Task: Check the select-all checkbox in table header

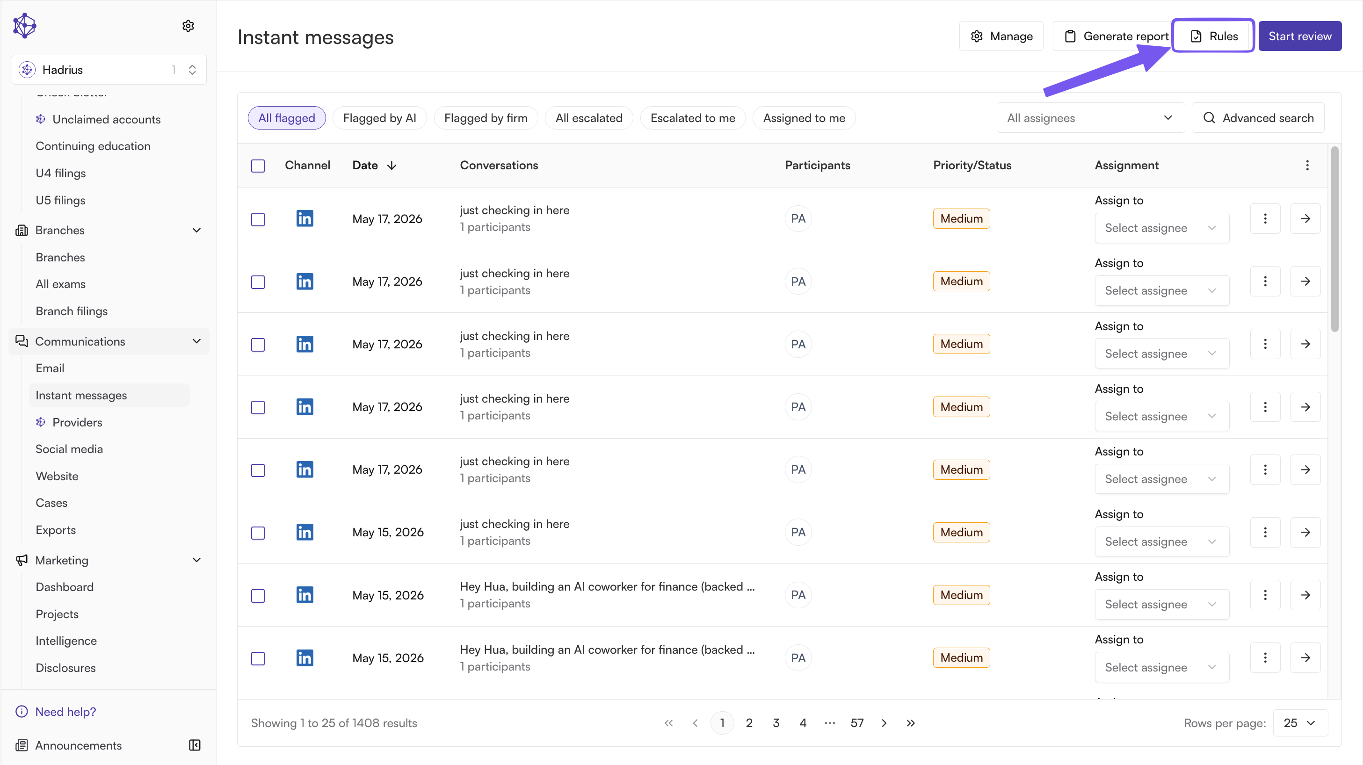Action: point(258,166)
